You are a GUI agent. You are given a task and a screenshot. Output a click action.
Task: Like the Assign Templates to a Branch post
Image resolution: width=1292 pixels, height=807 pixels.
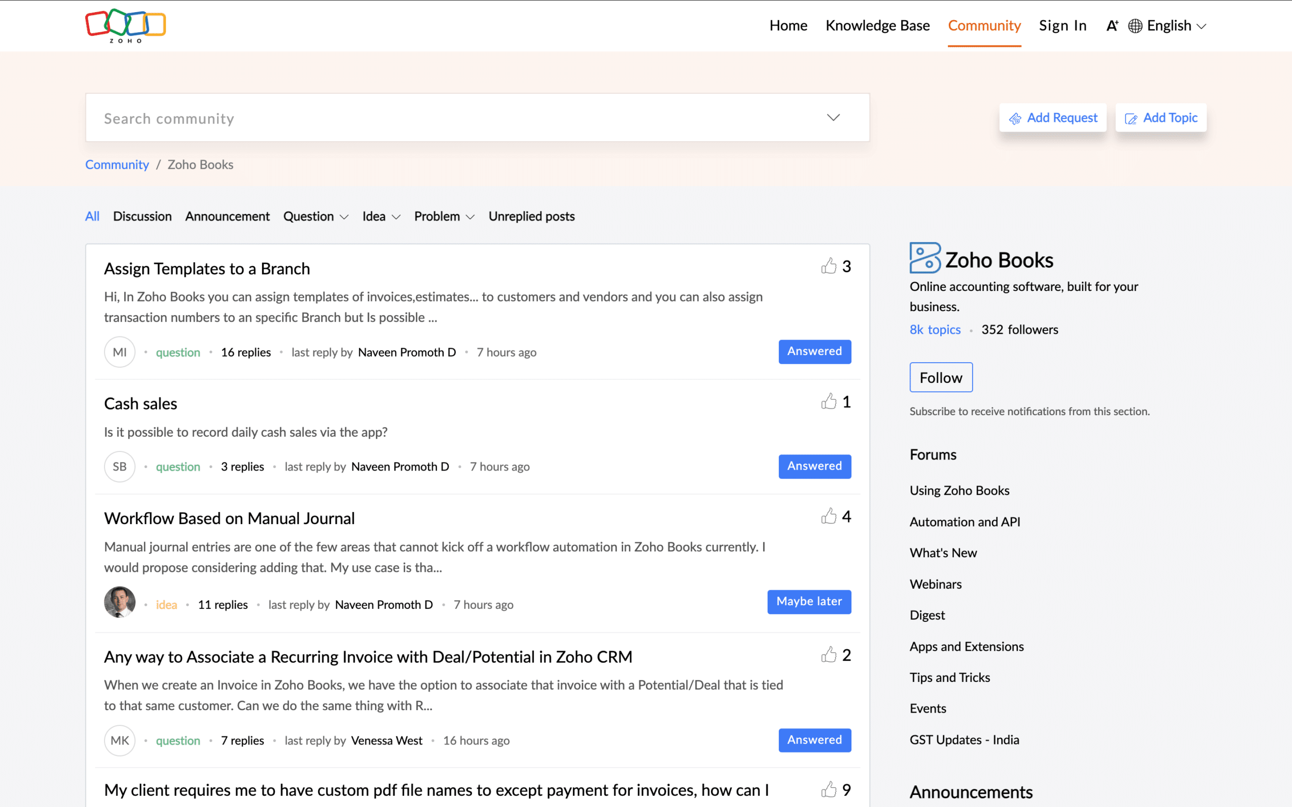[x=829, y=265]
